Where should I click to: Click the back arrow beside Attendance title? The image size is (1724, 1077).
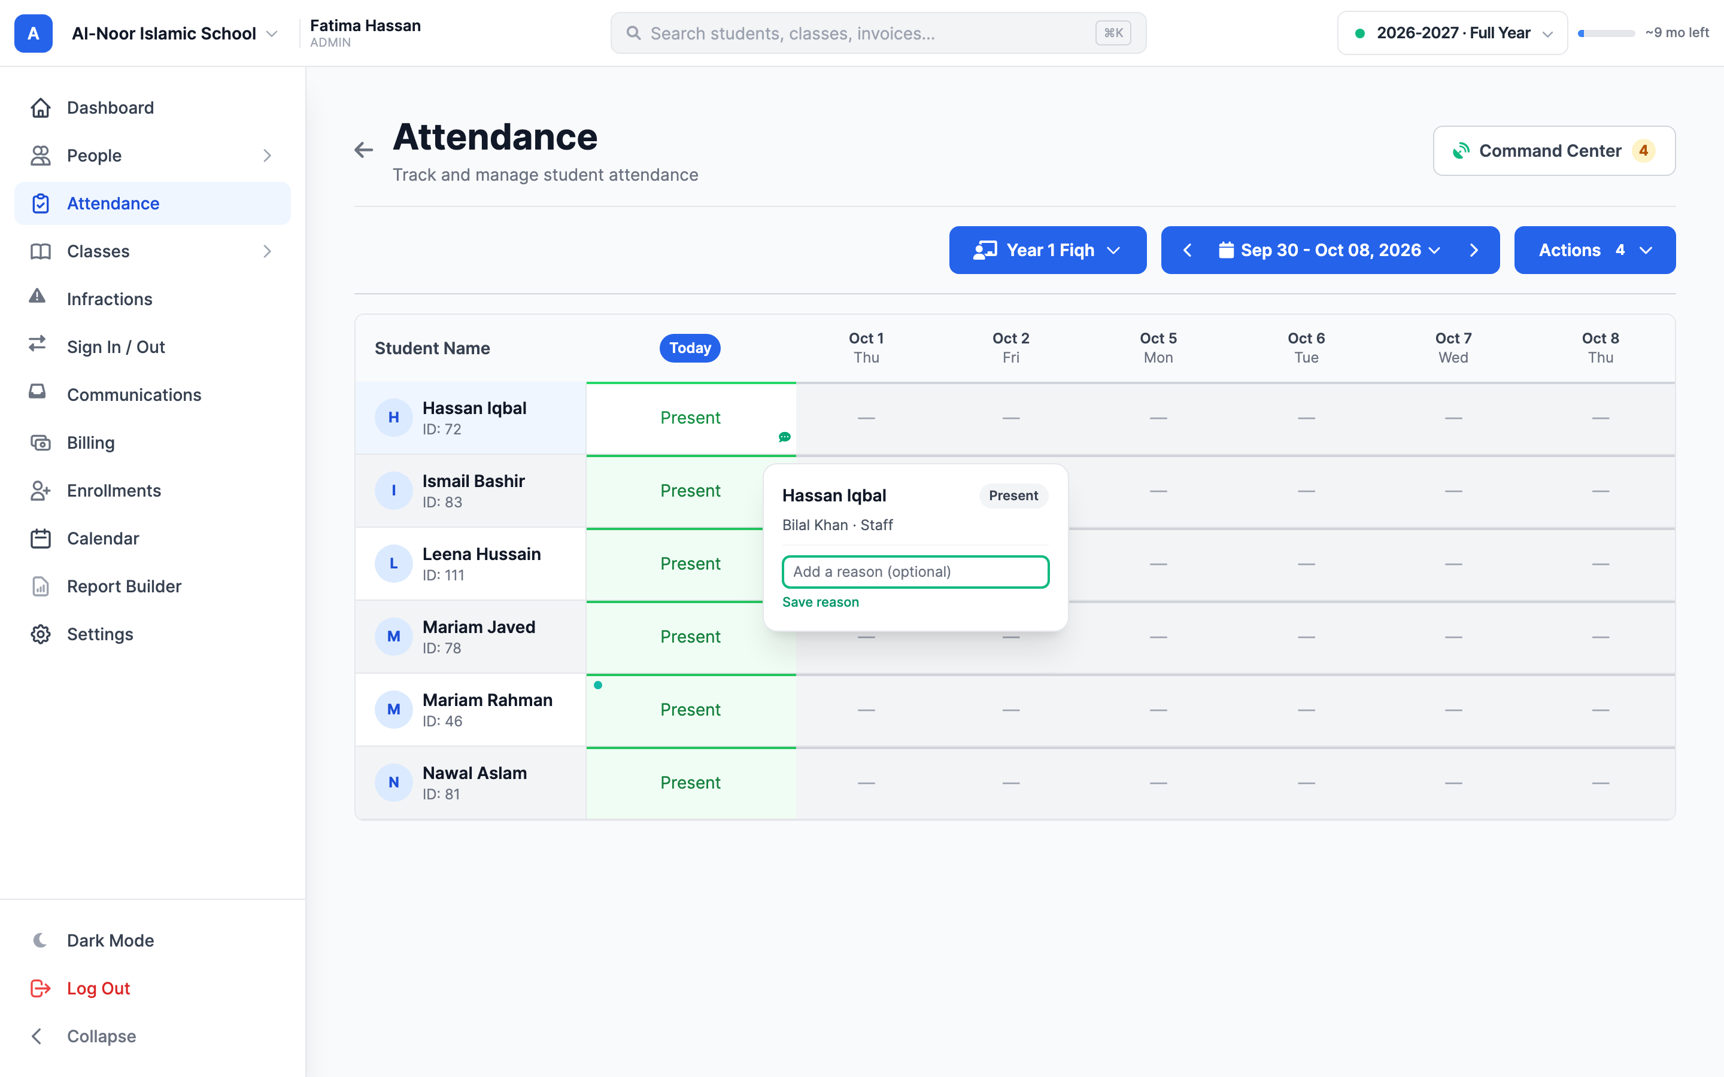[x=363, y=150]
